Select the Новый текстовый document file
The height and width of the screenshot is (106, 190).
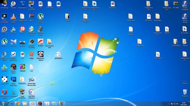coord(131,31)
